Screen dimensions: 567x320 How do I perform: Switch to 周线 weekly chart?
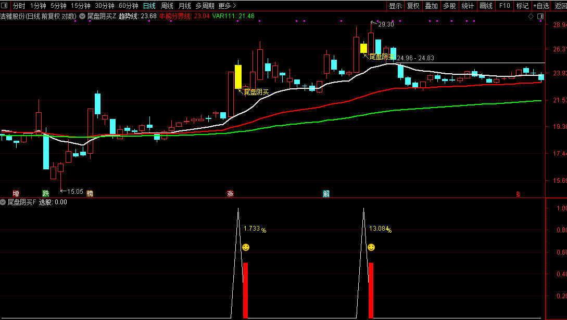(167, 6)
